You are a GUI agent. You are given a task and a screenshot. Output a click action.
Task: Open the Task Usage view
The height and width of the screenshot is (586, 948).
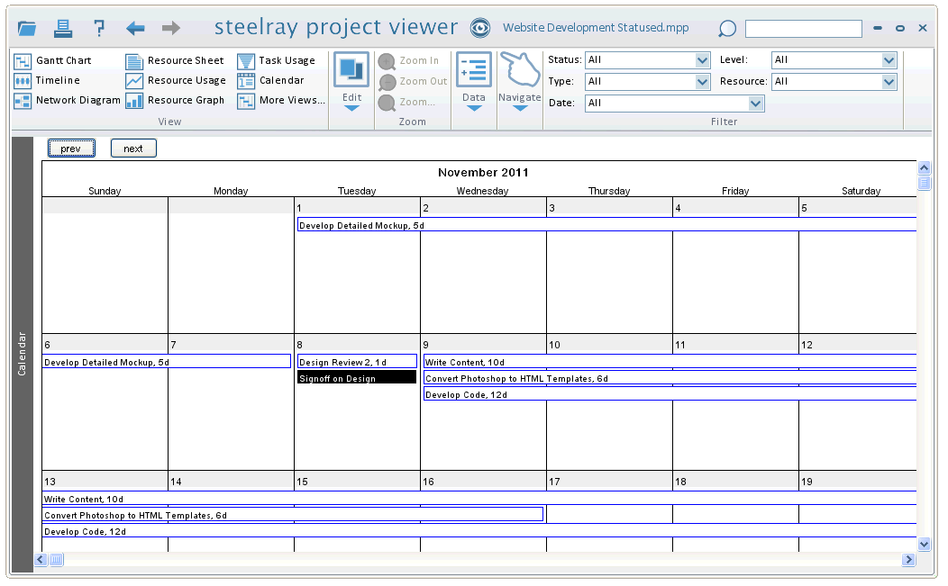(277, 60)
